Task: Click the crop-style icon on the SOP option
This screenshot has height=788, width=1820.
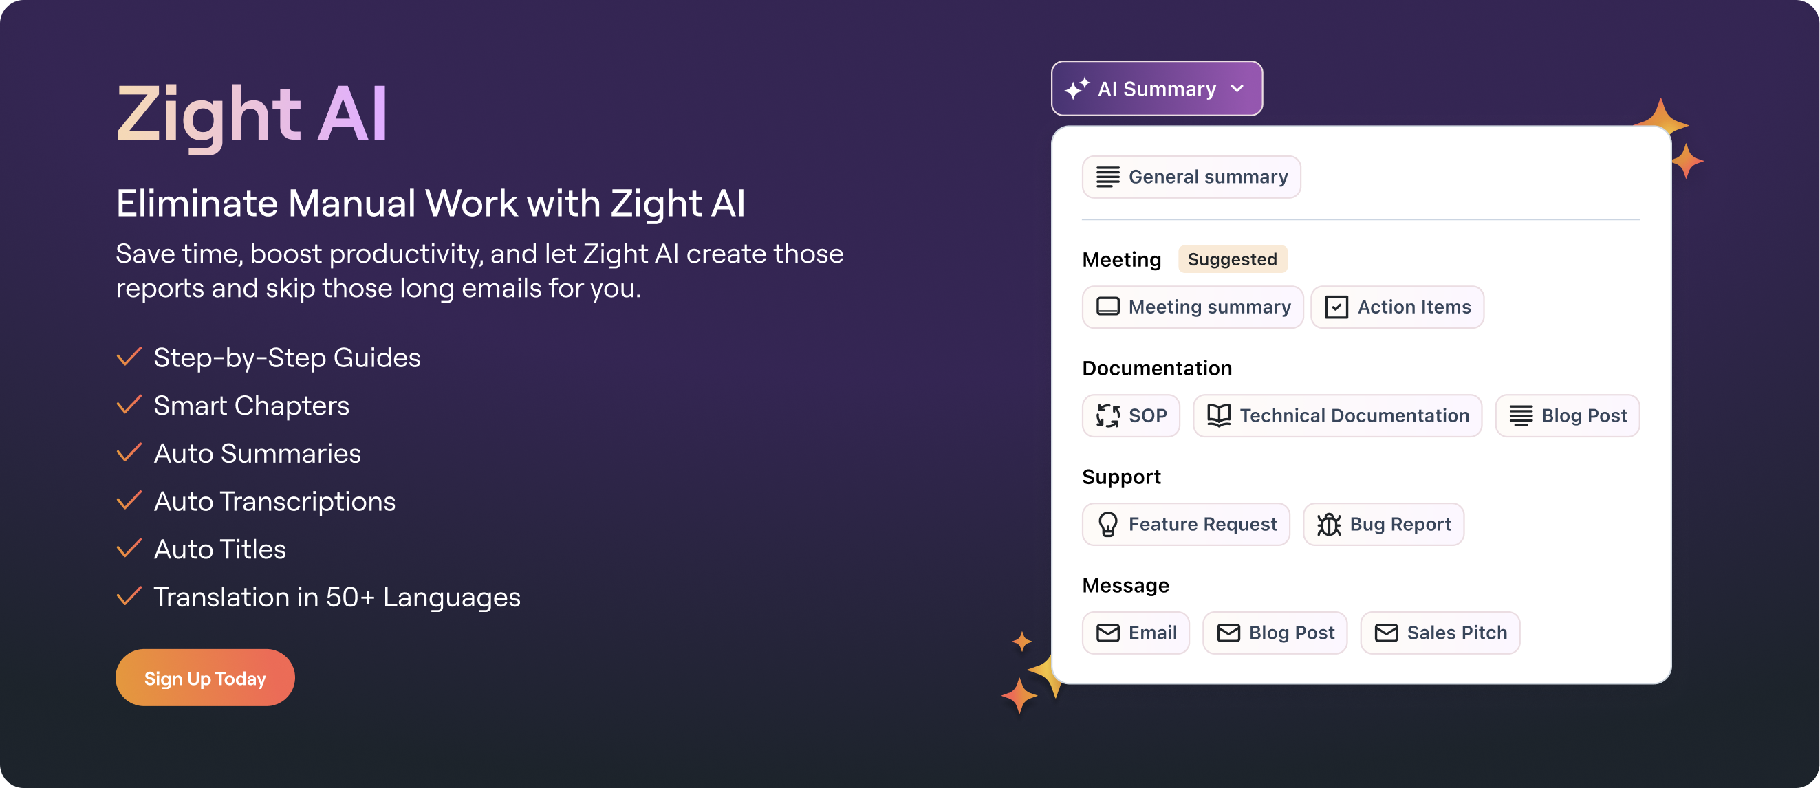Action: click(x=1108, y=415)
